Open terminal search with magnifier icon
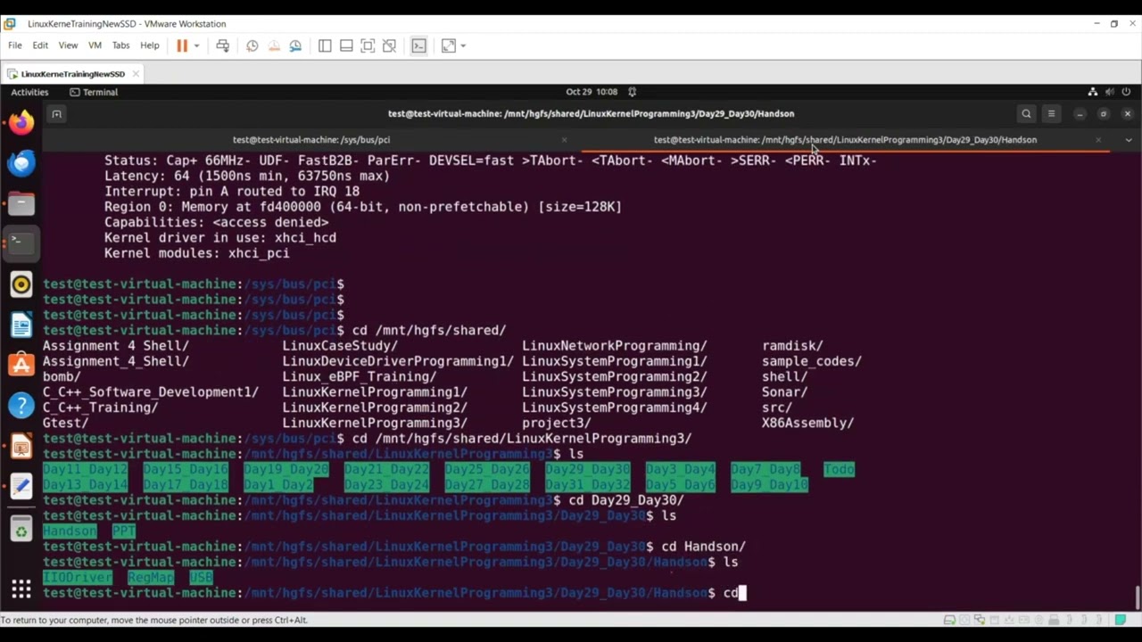This screenshot has width=1142, height=642. point(1026,114)
